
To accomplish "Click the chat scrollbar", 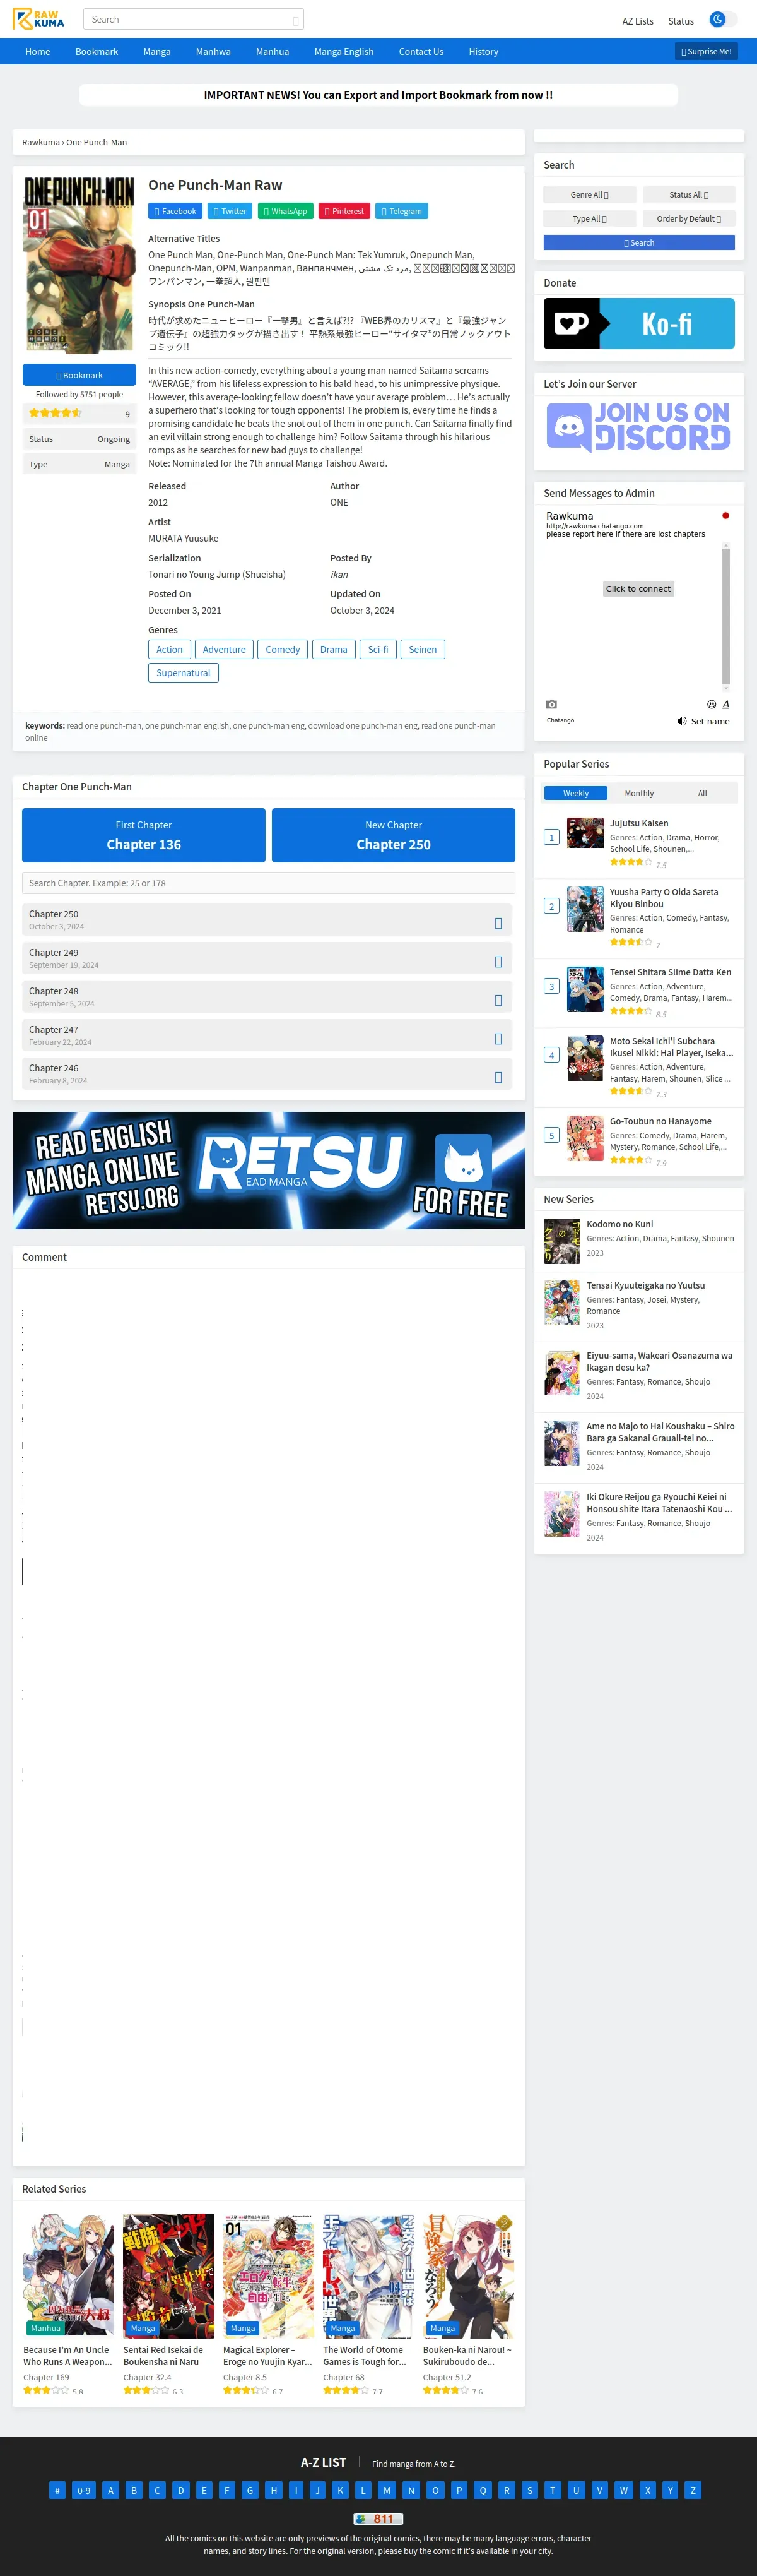I will click(x=726, y=616).
